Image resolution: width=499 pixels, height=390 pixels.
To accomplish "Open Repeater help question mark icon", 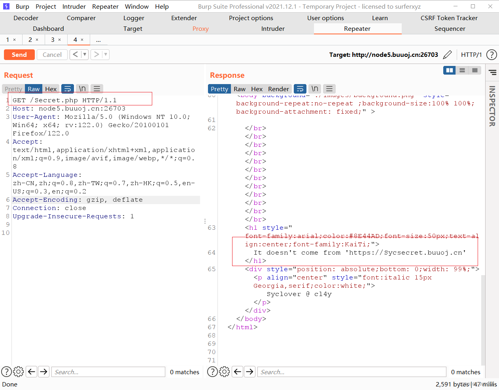I will pos(491,55).
